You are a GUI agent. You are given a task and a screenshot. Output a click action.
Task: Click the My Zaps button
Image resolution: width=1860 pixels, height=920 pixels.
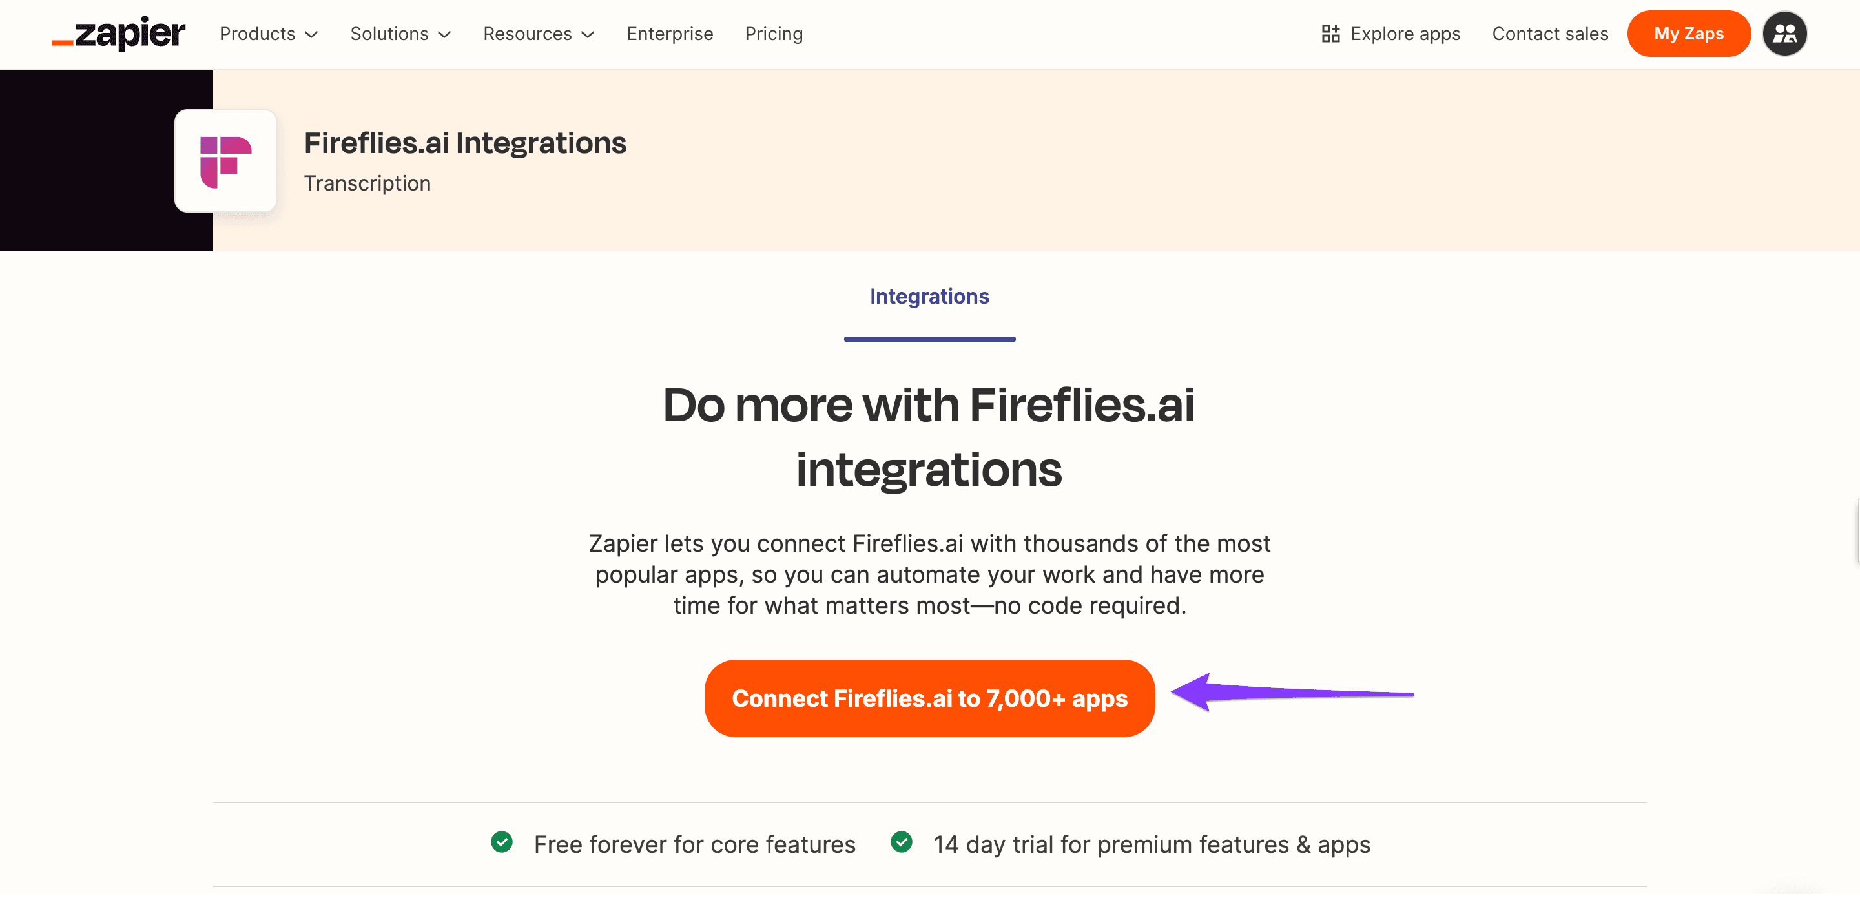[1688, 34]
